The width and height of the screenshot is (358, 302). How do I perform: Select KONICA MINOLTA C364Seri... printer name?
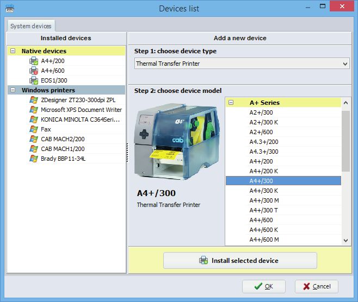[80, 119]
